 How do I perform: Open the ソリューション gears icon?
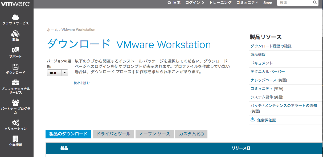(x=15, y=122)
